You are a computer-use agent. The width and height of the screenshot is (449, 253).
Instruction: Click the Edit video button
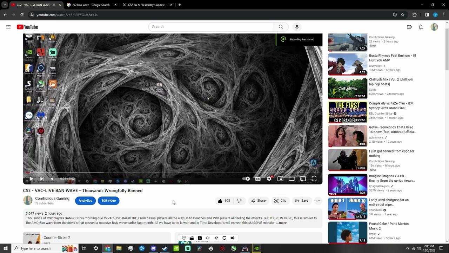pos(109,201)
